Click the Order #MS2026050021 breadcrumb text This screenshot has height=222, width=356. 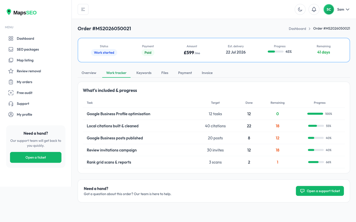click(x=331, y=28)
